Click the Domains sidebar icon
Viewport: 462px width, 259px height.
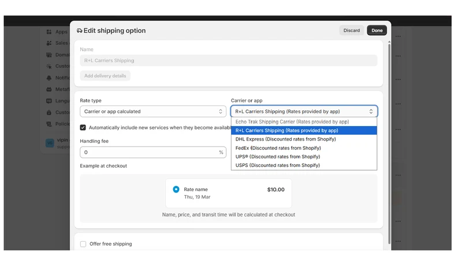click(x=49, y=55)
